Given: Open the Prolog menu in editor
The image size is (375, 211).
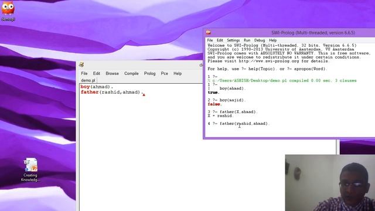Looking at the screenshot, I should (x=150, y=73).
